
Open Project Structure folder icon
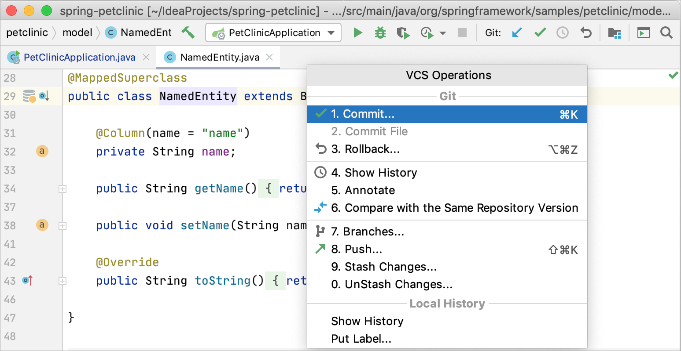[614, 33]
